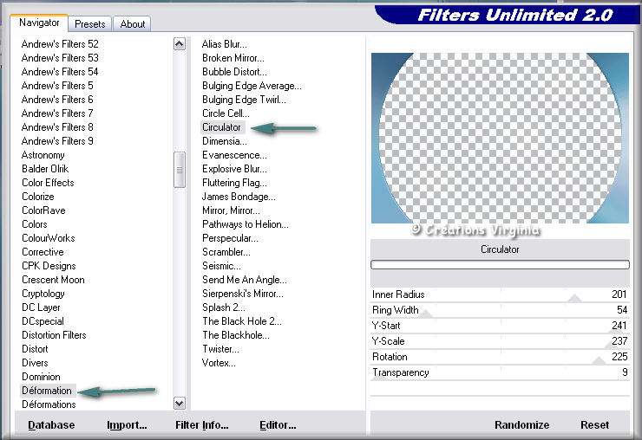Choose Explosive Blur... filter

point(234,169)
